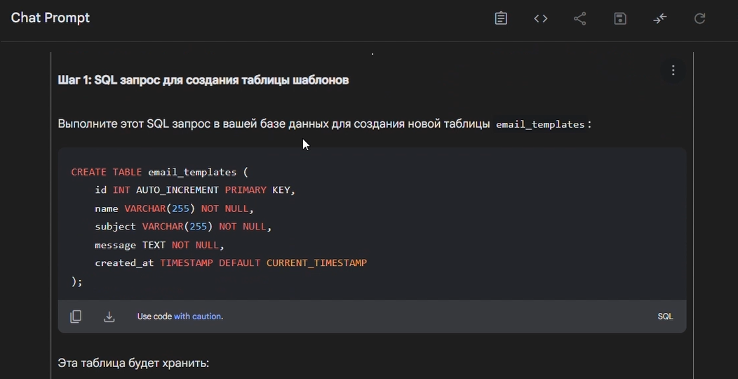This screenshot has height=379, width=738.
Task: Click the CREATE TABLE email_templates line
Action: (159, 173)
